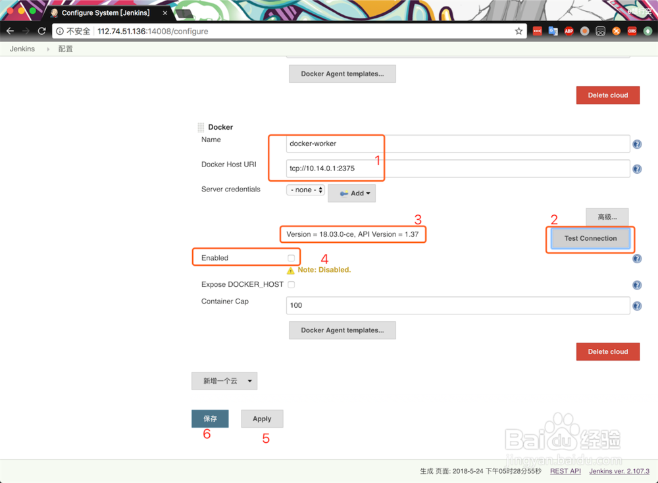Screen dimensions: 658x483
Task: Open help for Expose DOCKER_HOST
Action: 637,286
